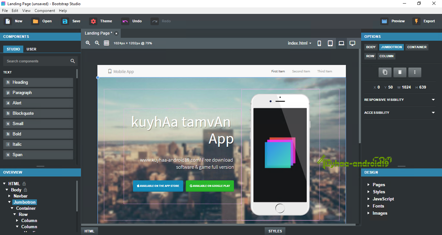Select the STUDIO components tab
This screenshot has height=235, width=442.
(13, 49)
